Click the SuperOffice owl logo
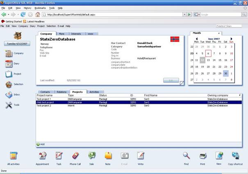248x174 pixels. (x=17, y=35)
